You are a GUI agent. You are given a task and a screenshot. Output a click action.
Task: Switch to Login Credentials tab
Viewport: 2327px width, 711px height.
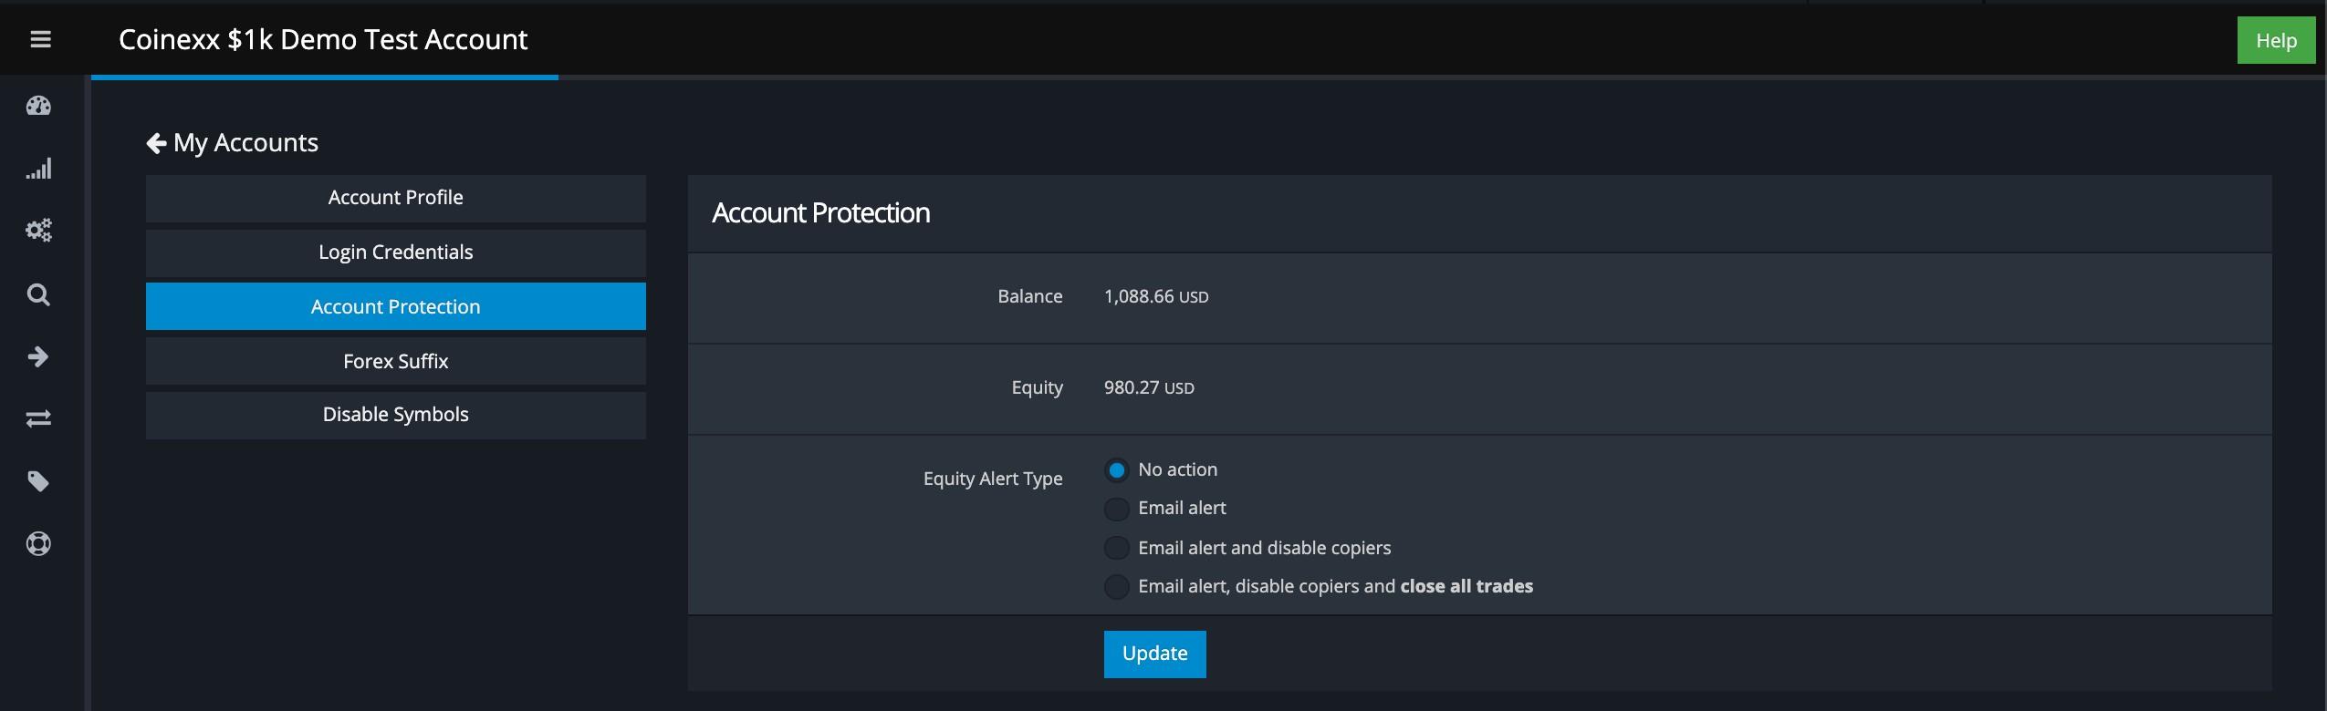pos(395,252)
